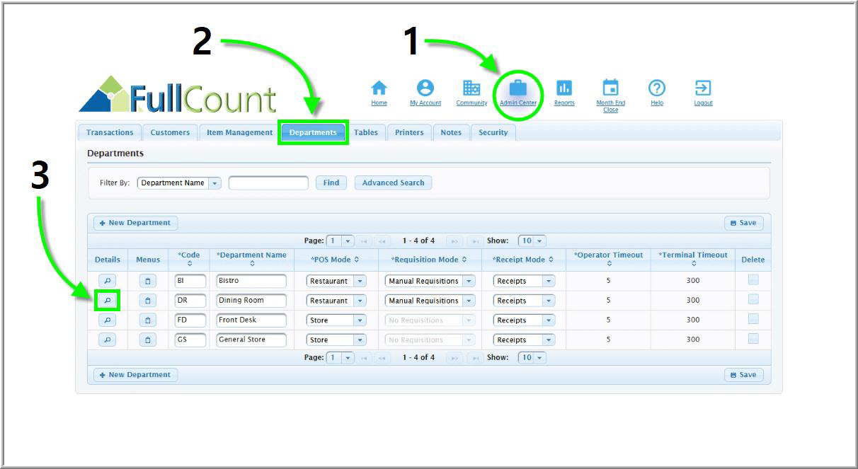Open the Home icon in top navigation

click(x=379, y=88)
